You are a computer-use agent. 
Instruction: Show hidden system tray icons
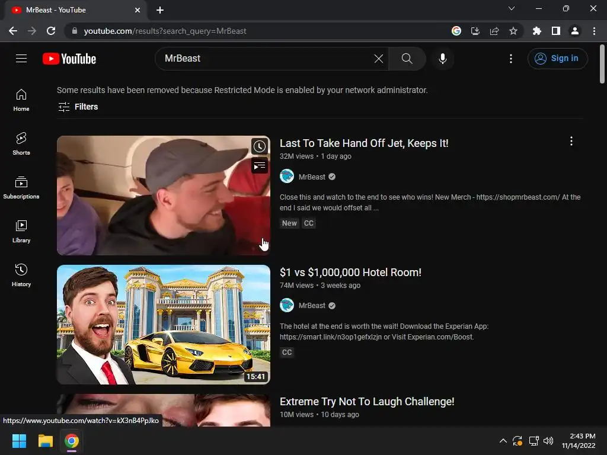(503, 441)
